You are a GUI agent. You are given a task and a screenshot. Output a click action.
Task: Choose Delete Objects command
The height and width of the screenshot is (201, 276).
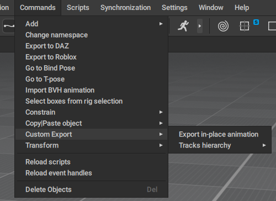click(92, 189)
